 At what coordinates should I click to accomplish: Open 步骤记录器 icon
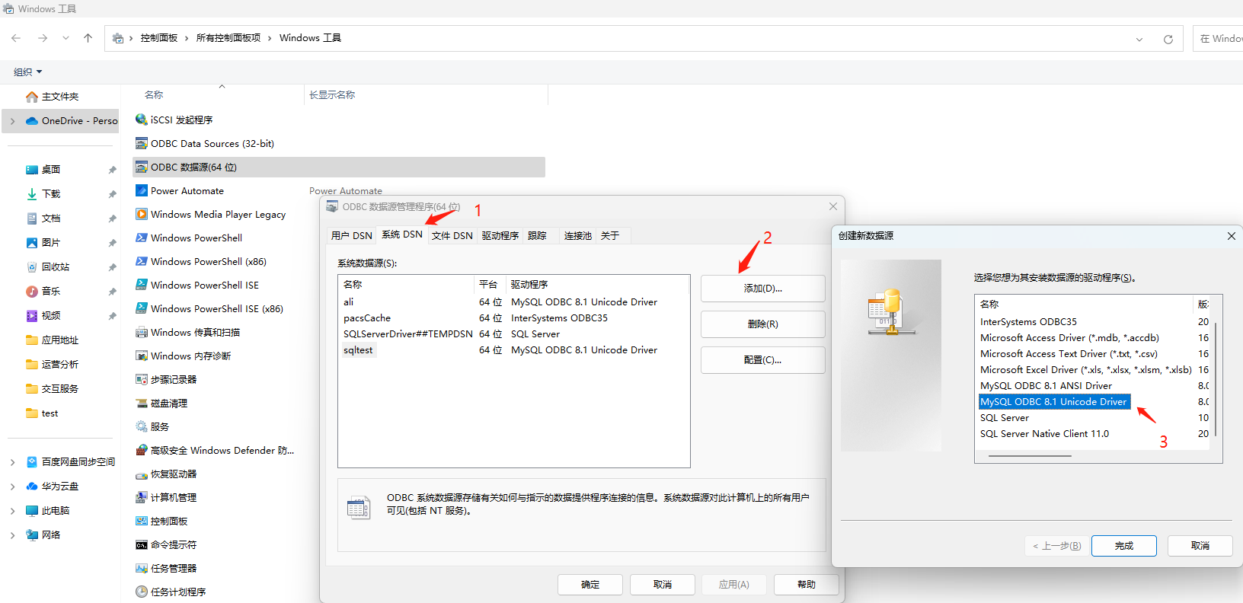point(141,379)
